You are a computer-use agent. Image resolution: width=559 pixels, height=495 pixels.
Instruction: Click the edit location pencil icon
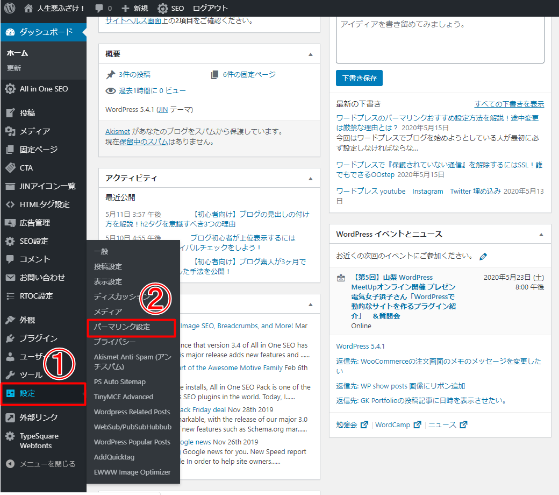(x=483, y=257)
